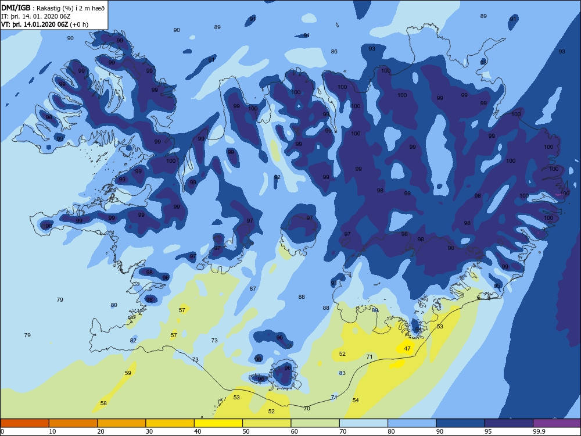Select the medium blue 90–95 legend swatch
Viewport: 581px width, 436px height.
coord(461,423)
